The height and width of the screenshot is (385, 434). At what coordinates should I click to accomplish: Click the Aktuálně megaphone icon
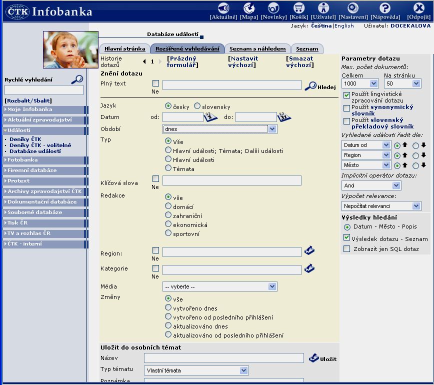point(223,8)
